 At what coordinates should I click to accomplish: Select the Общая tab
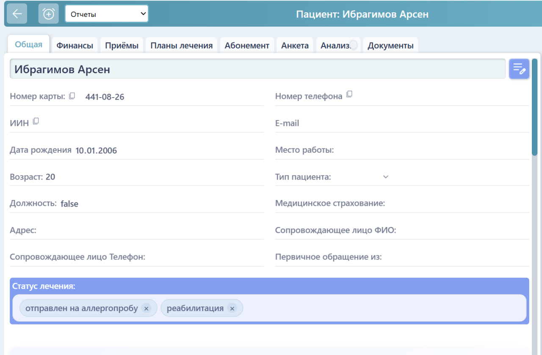coord(29,44)
